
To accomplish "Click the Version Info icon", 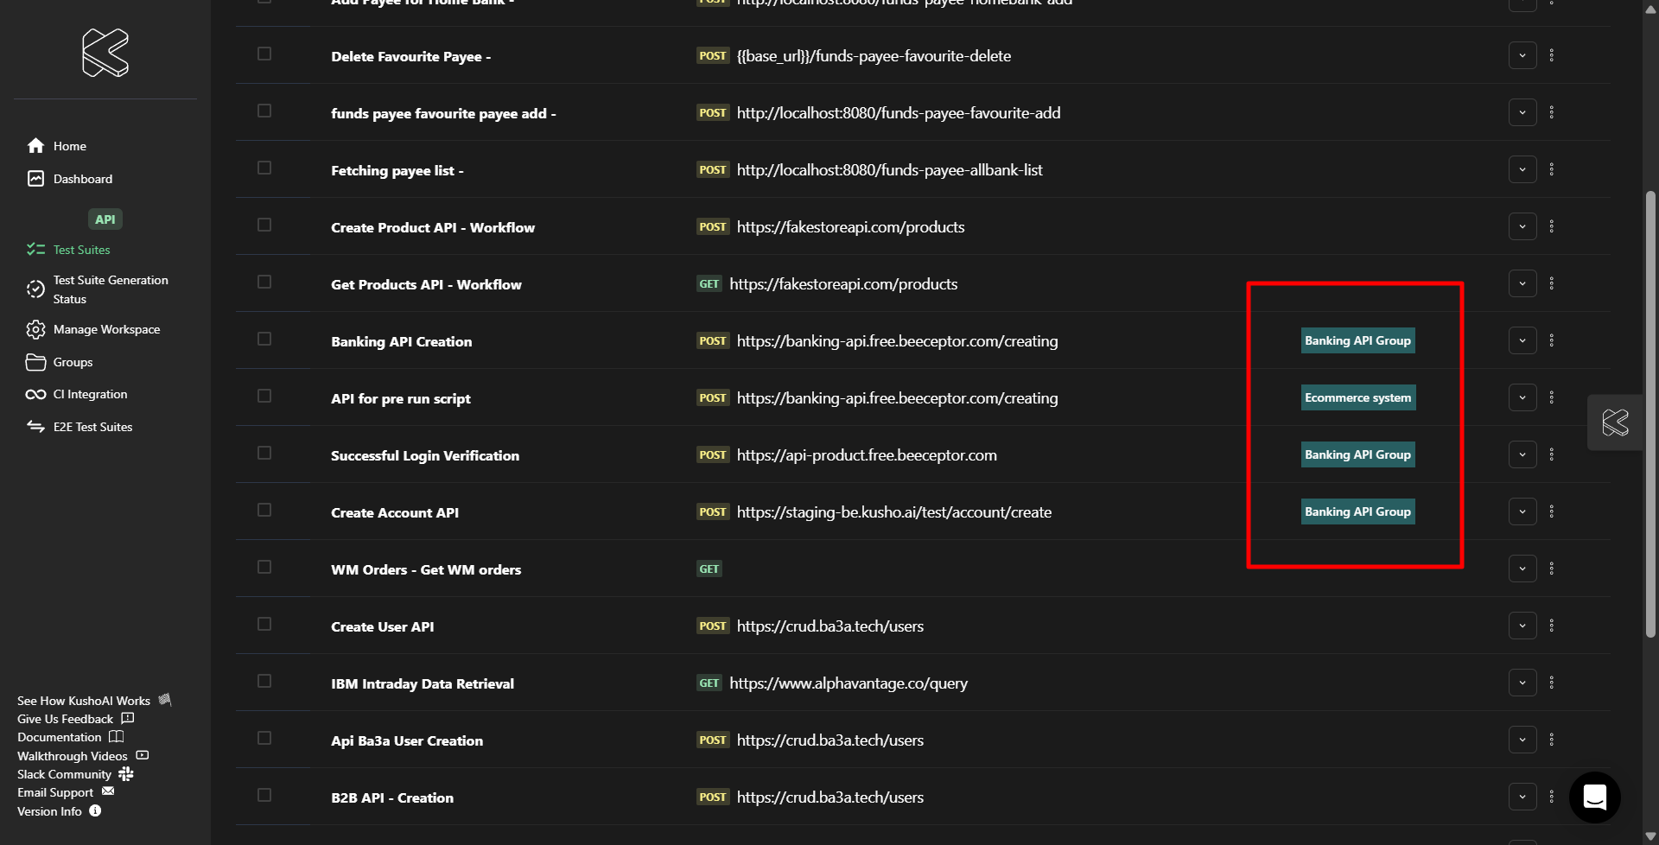I will click(x=95, y=811).
